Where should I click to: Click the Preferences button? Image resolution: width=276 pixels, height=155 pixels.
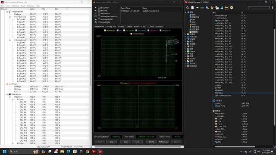(x=163, y=142)
